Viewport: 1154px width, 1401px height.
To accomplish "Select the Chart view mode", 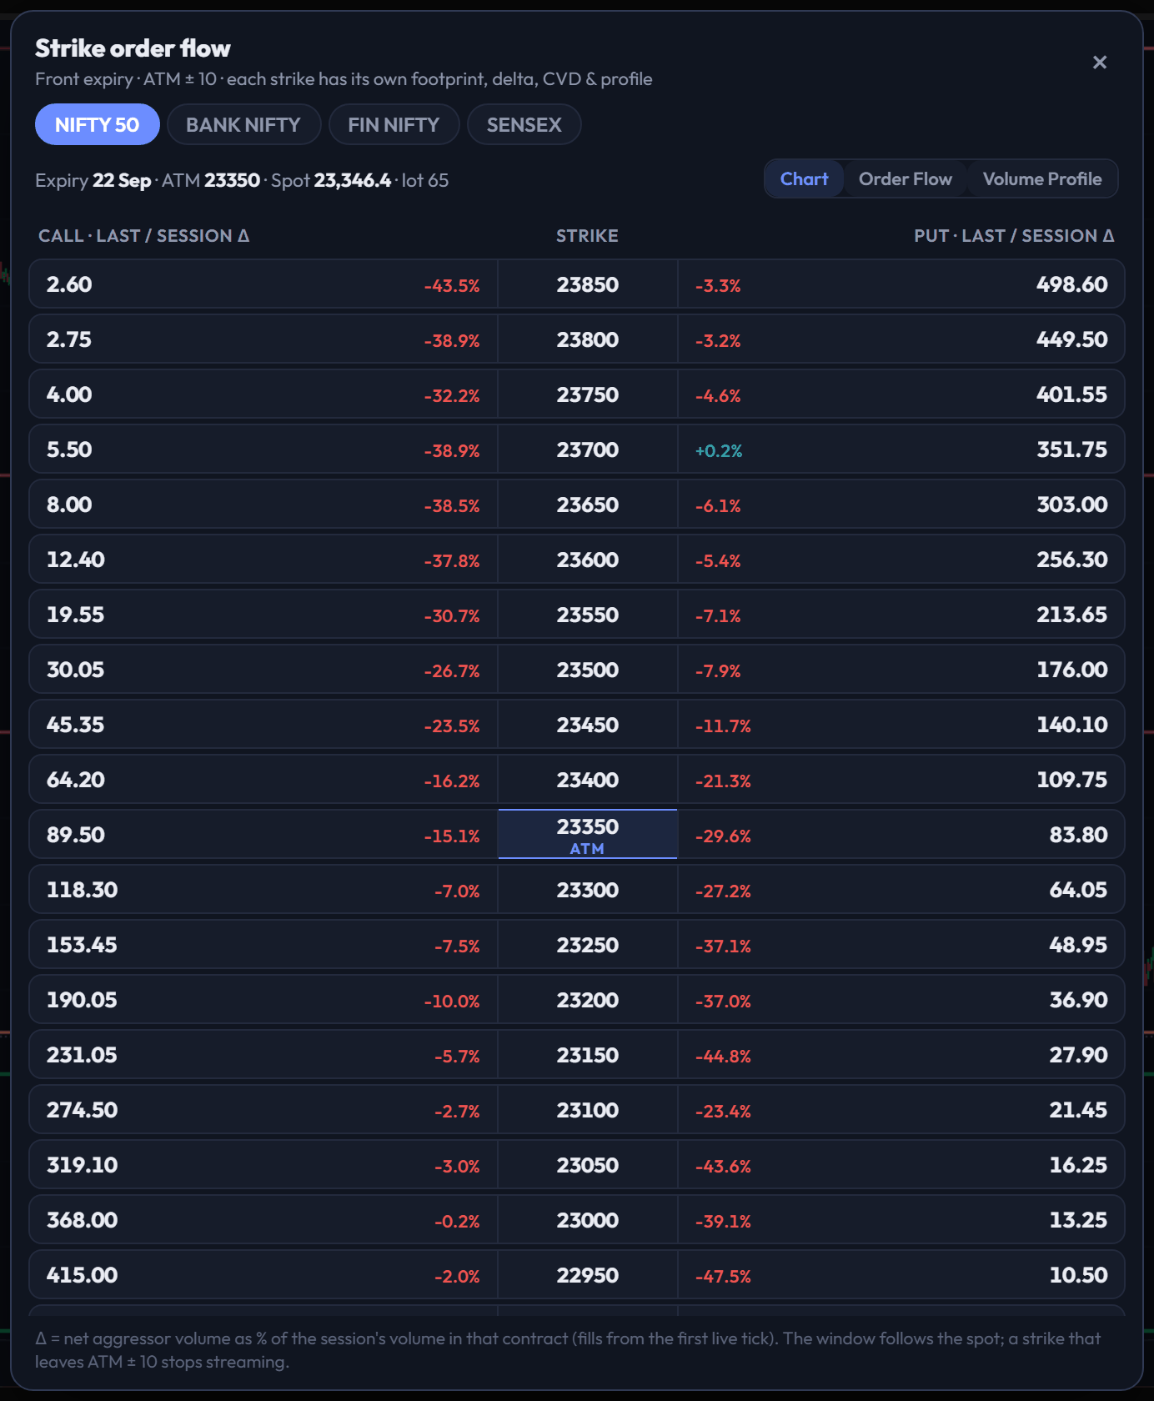I will tap(805, 178).
